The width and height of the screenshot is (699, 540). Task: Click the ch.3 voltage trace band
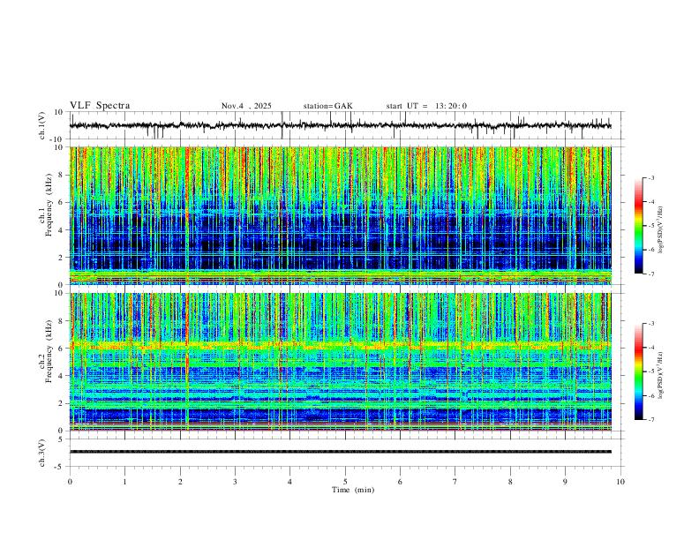(x=341, y=452)
